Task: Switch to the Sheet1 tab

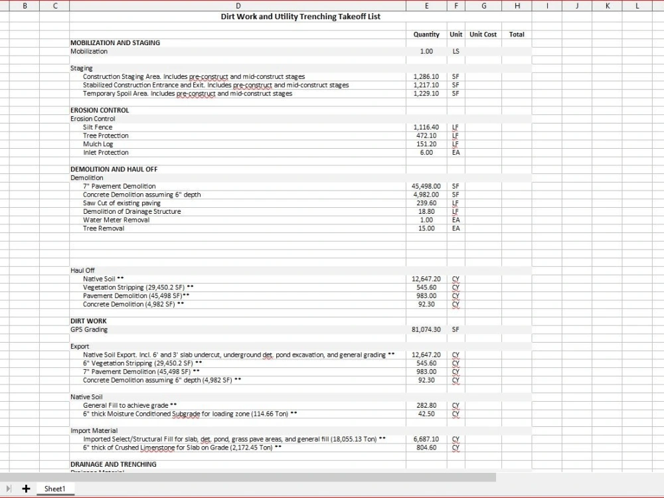Action: click(55, 489)
